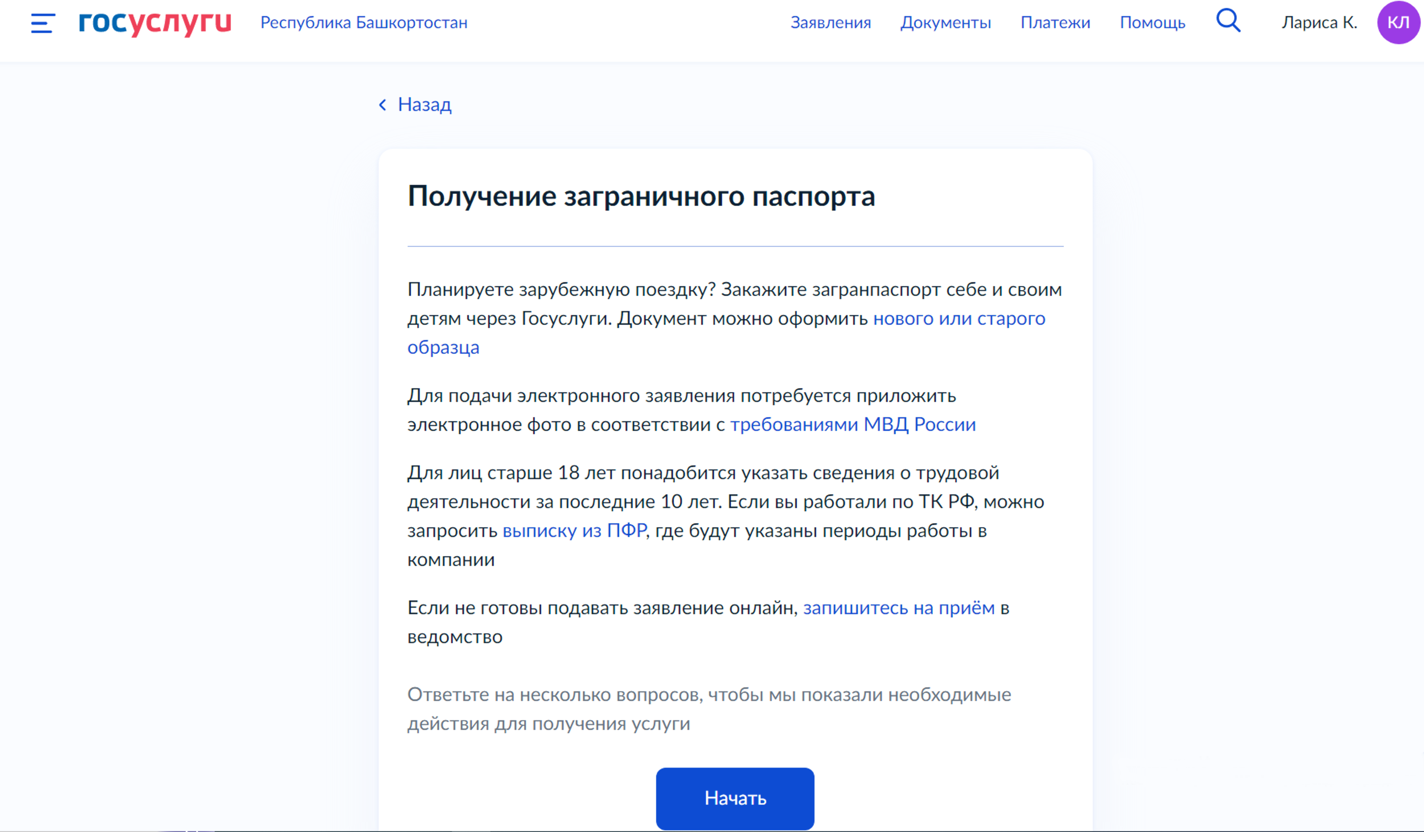Image resolution: width=1424 pixels, height=832 pixels.
Task: Open the hamburger menu icon
Action: coord(43,23)
